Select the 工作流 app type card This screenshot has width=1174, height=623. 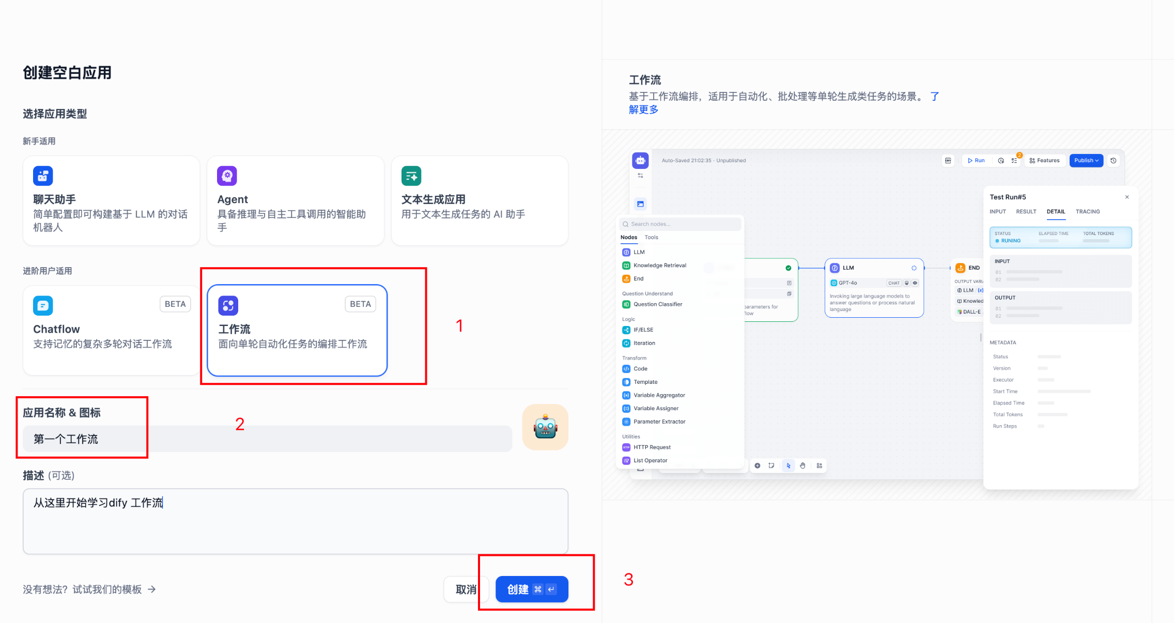click(297, 330)
